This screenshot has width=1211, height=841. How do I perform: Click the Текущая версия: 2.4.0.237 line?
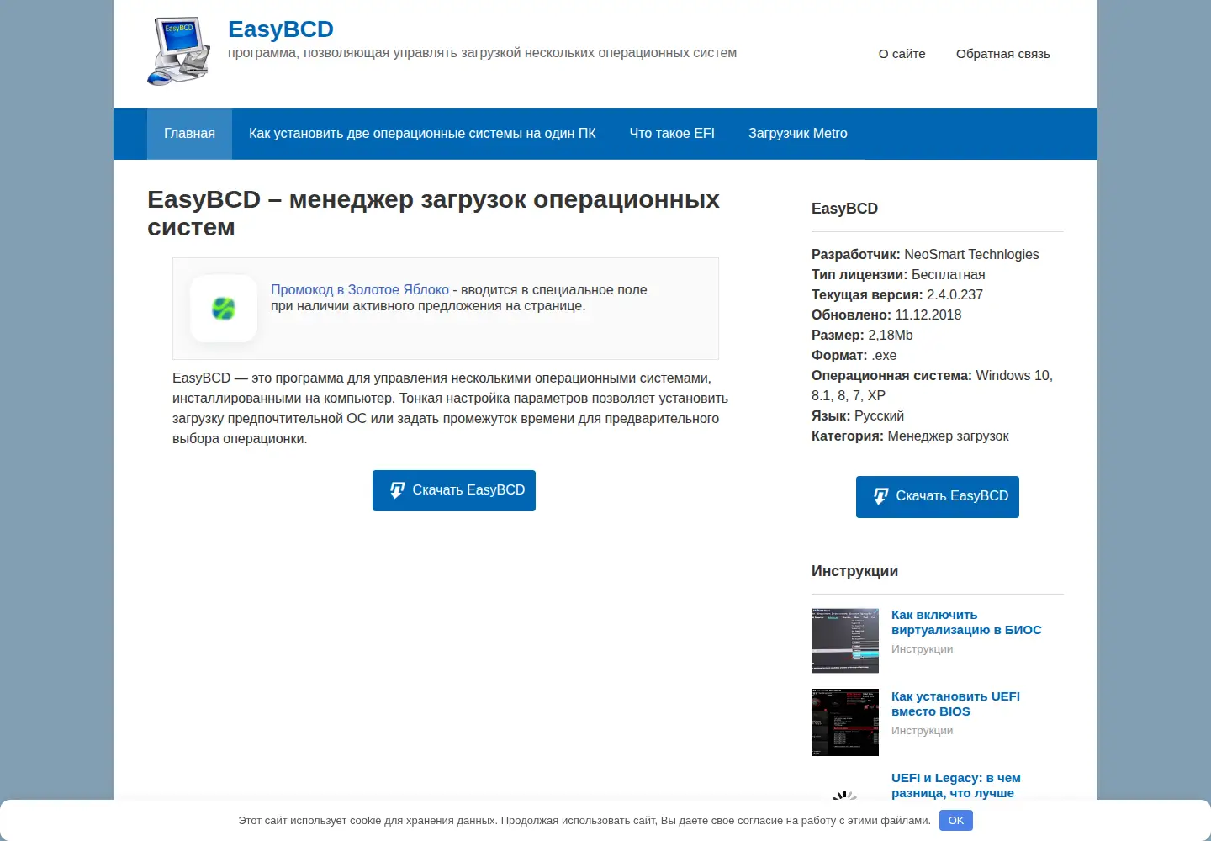coord(897,295)
